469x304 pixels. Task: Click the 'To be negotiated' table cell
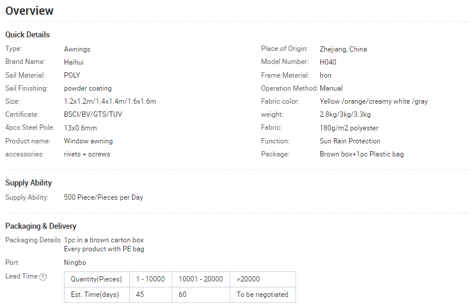(x=262, y=295)
